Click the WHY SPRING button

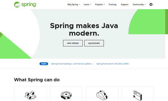[x=73, y=43]
